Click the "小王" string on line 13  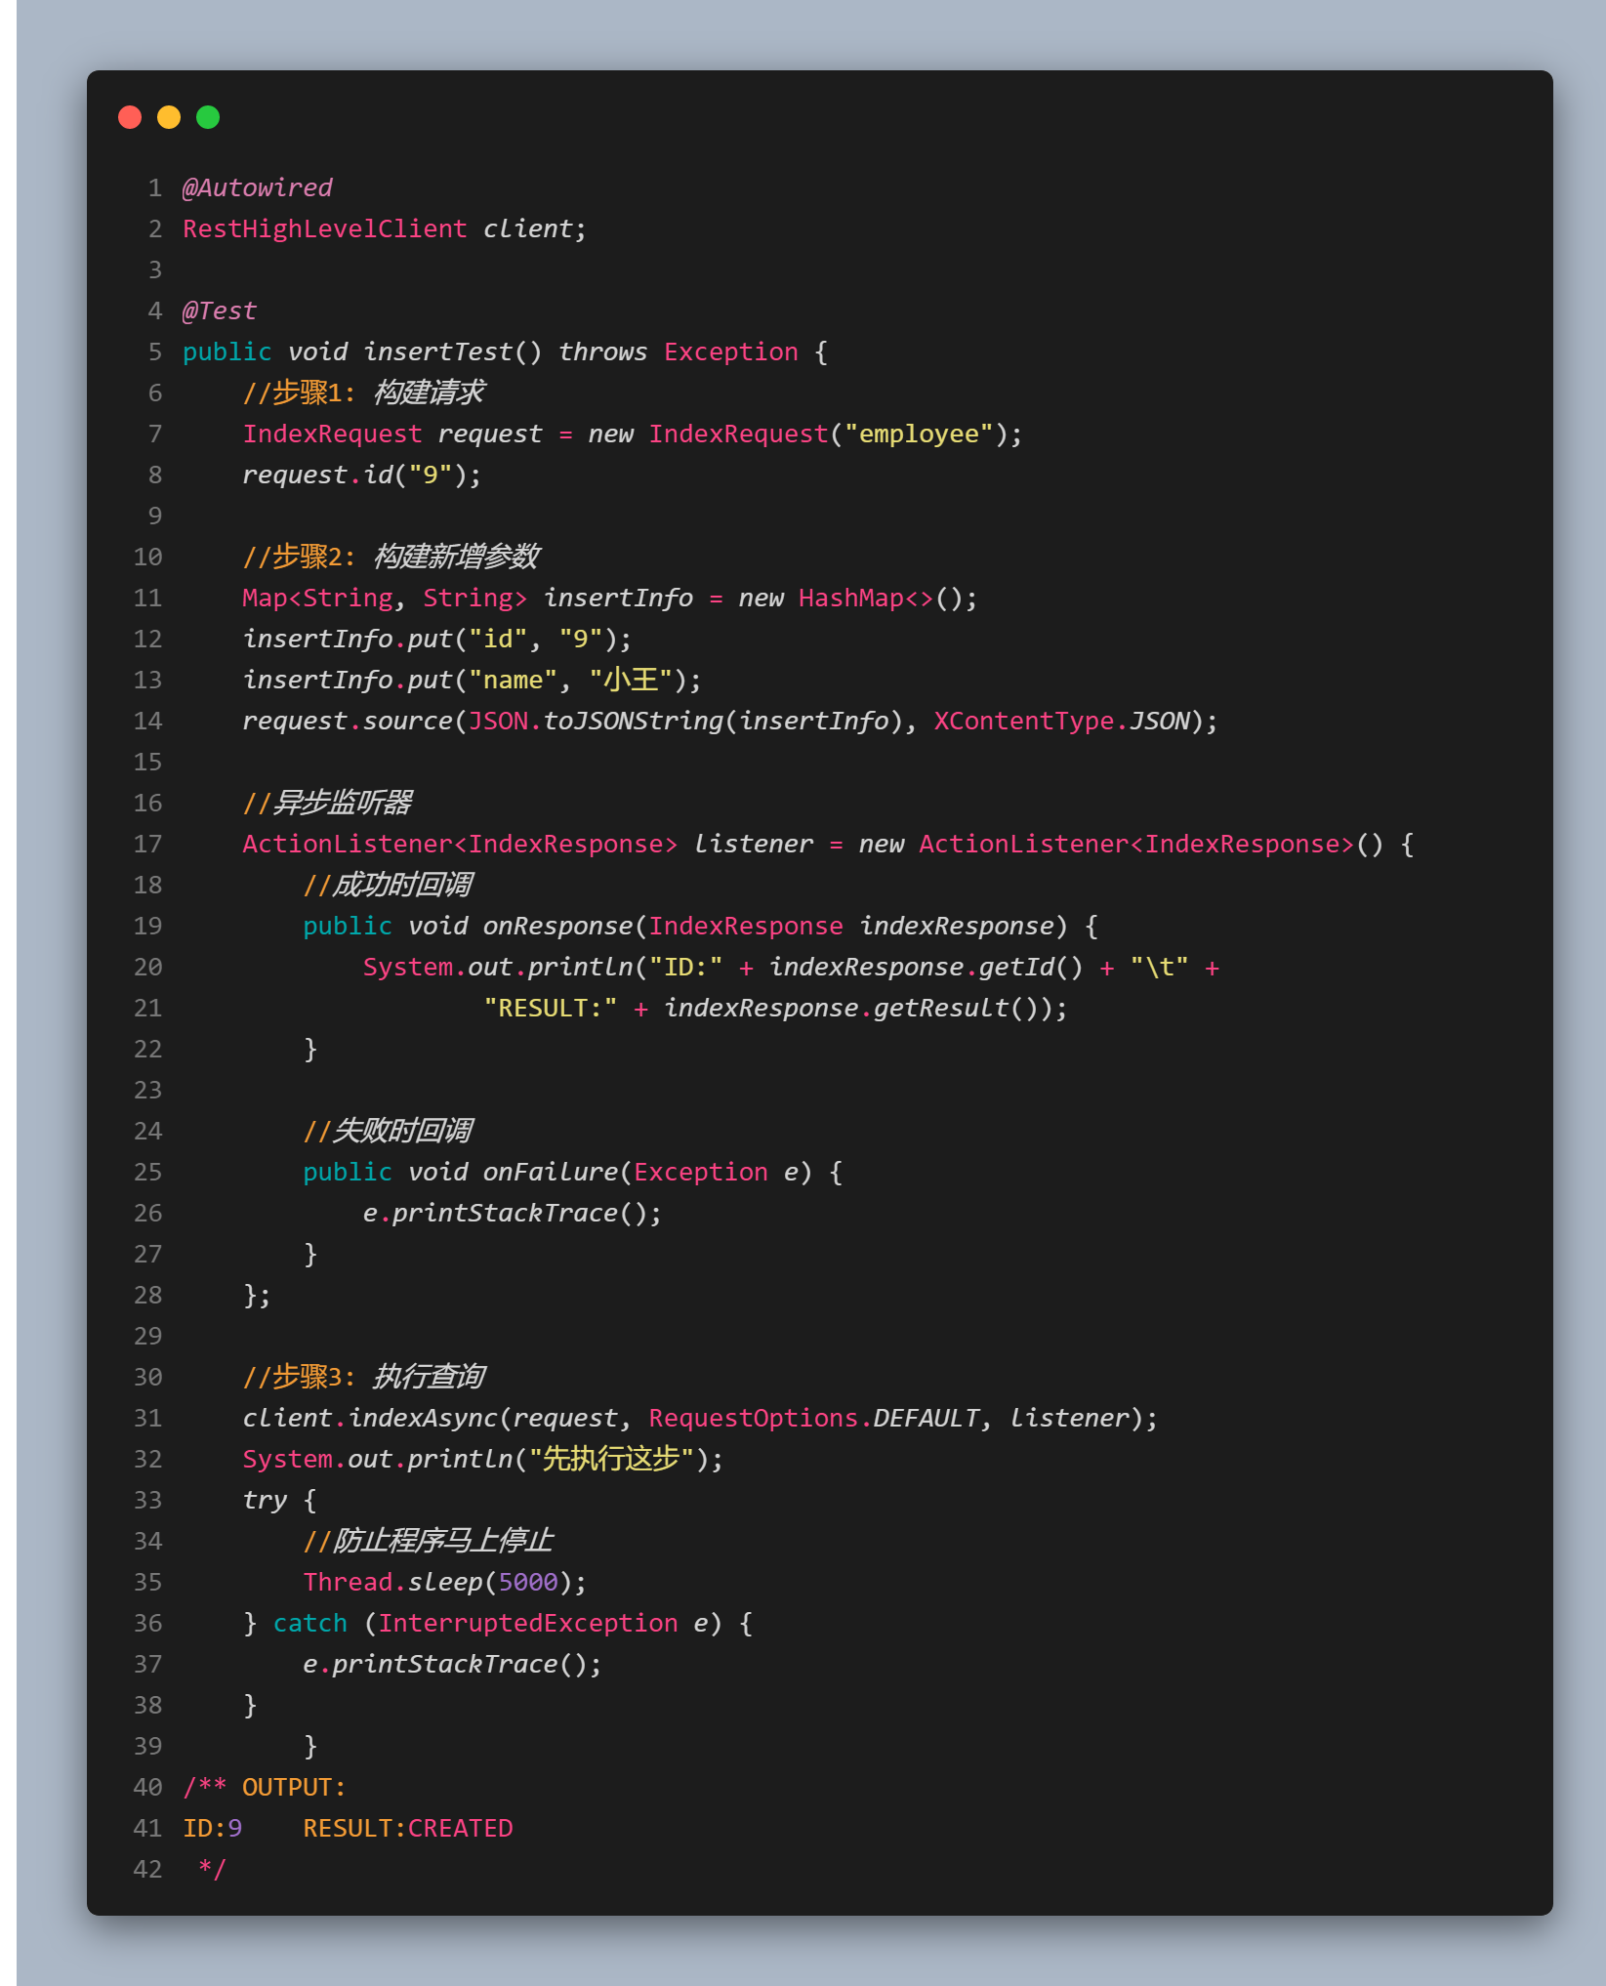click(x=632, y=680)
